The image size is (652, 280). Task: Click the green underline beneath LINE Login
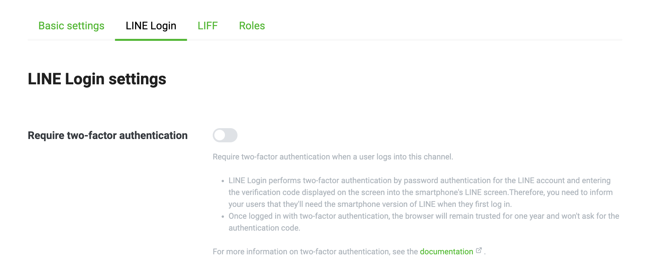150,40
